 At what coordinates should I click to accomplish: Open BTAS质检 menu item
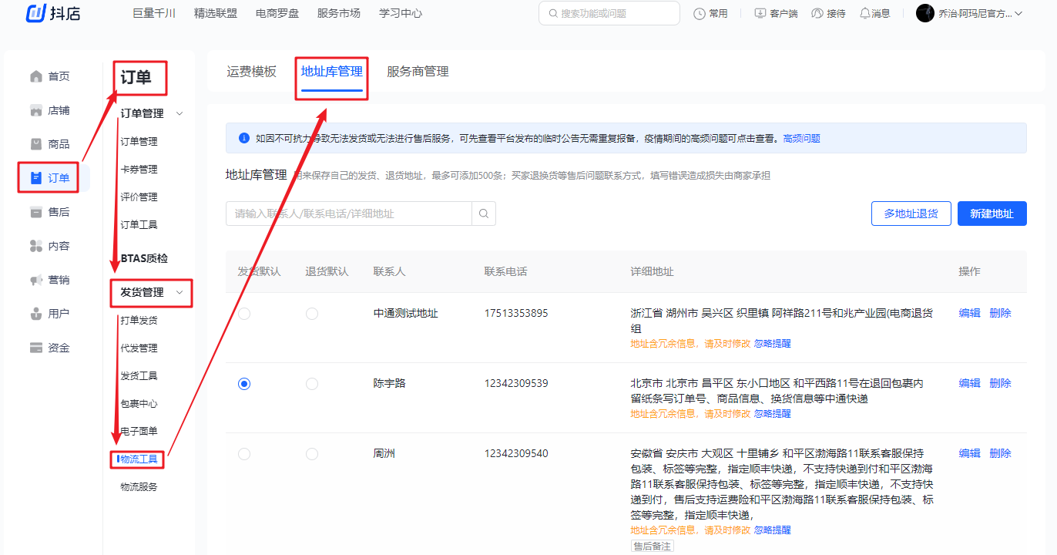tap(144, 258)
